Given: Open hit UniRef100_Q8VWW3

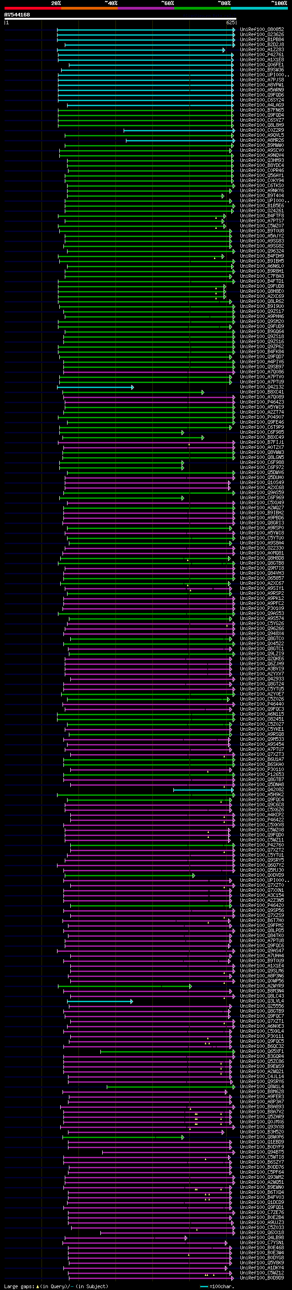Looking at the screenshot, I should 262,452.
